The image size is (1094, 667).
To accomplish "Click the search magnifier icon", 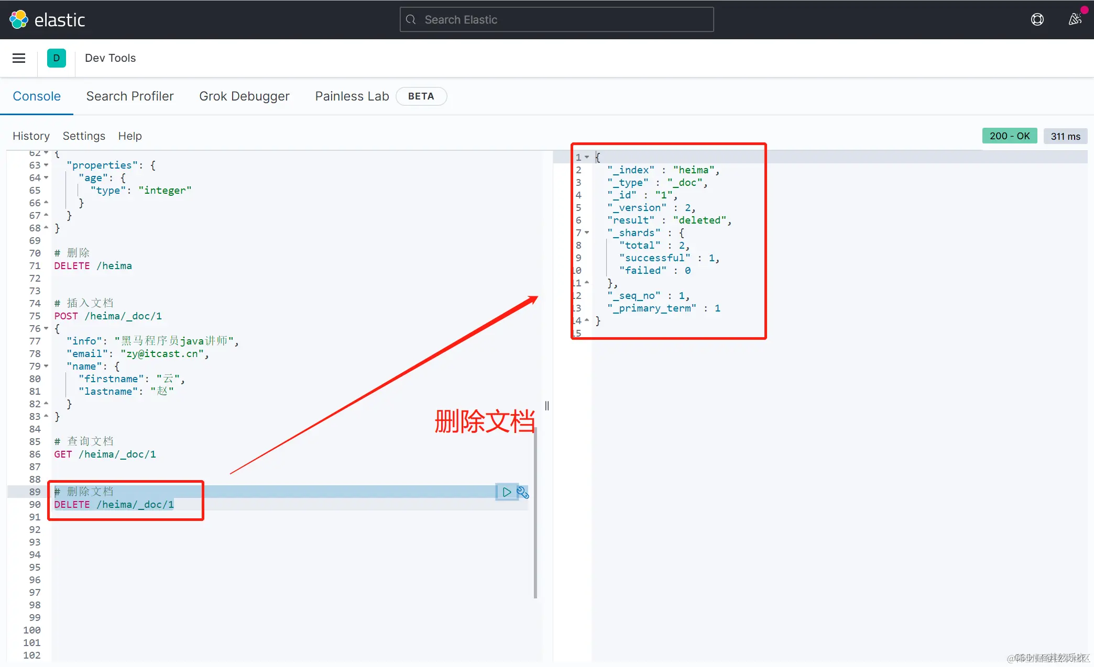I will (411, 20).
